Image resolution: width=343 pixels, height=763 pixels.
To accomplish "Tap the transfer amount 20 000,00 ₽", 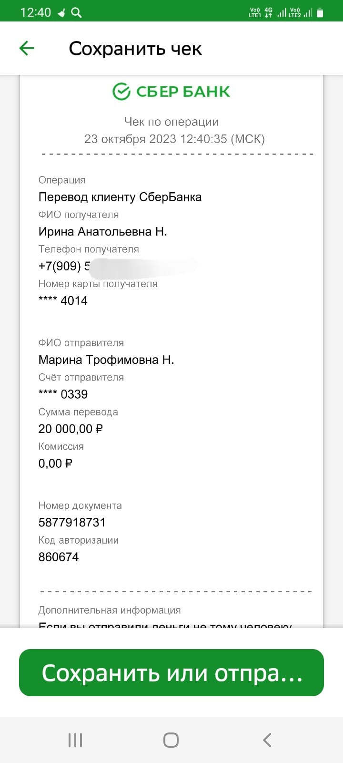I will (71, 429).
